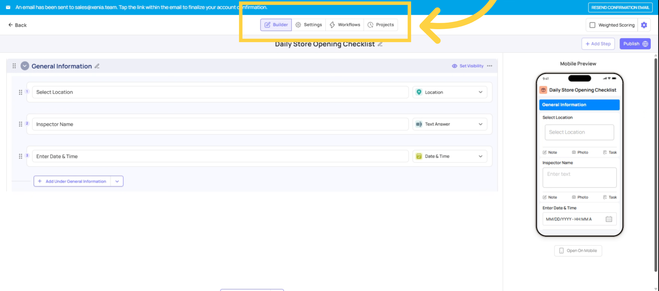The image size is (659, 291).
Task: Click the mail icon in the notification banner
Action: pyautogui.click(x=8, y=7)
